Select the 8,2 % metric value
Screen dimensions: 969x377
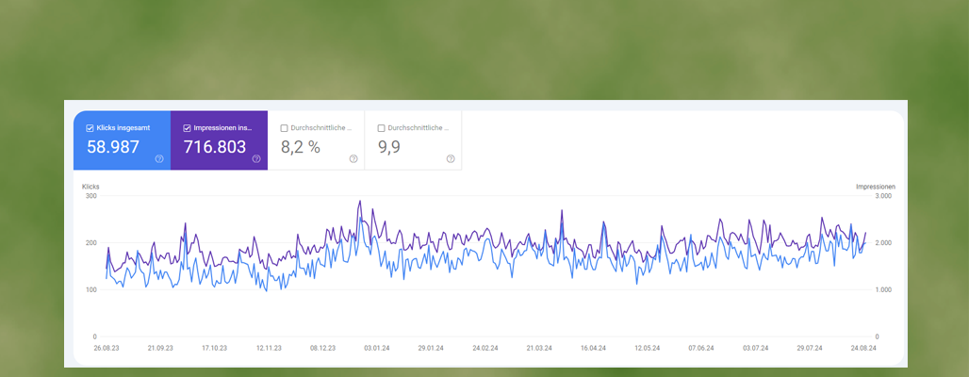301,147
